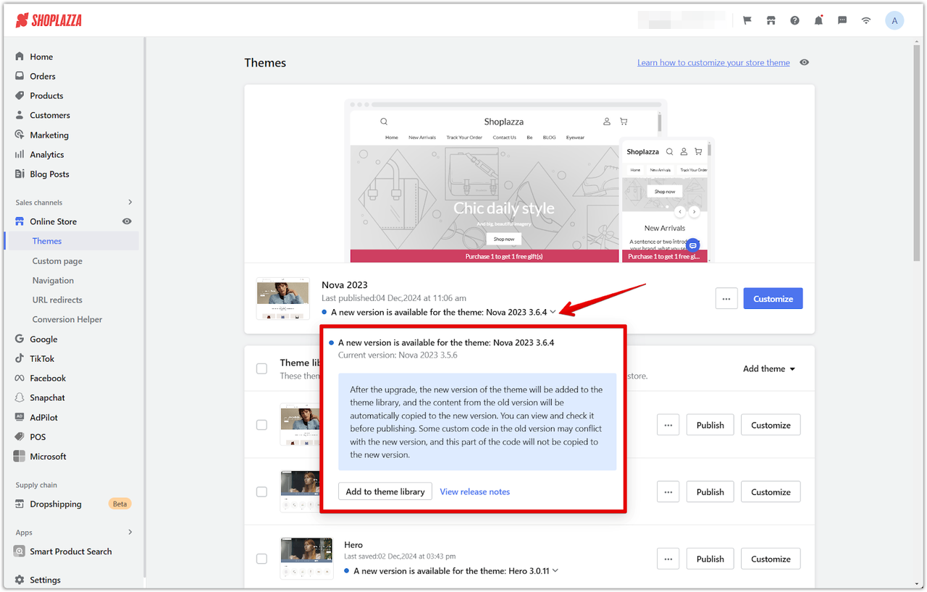Click the user avatar icon A
927x592 pixels.
(x=894, y=21)
